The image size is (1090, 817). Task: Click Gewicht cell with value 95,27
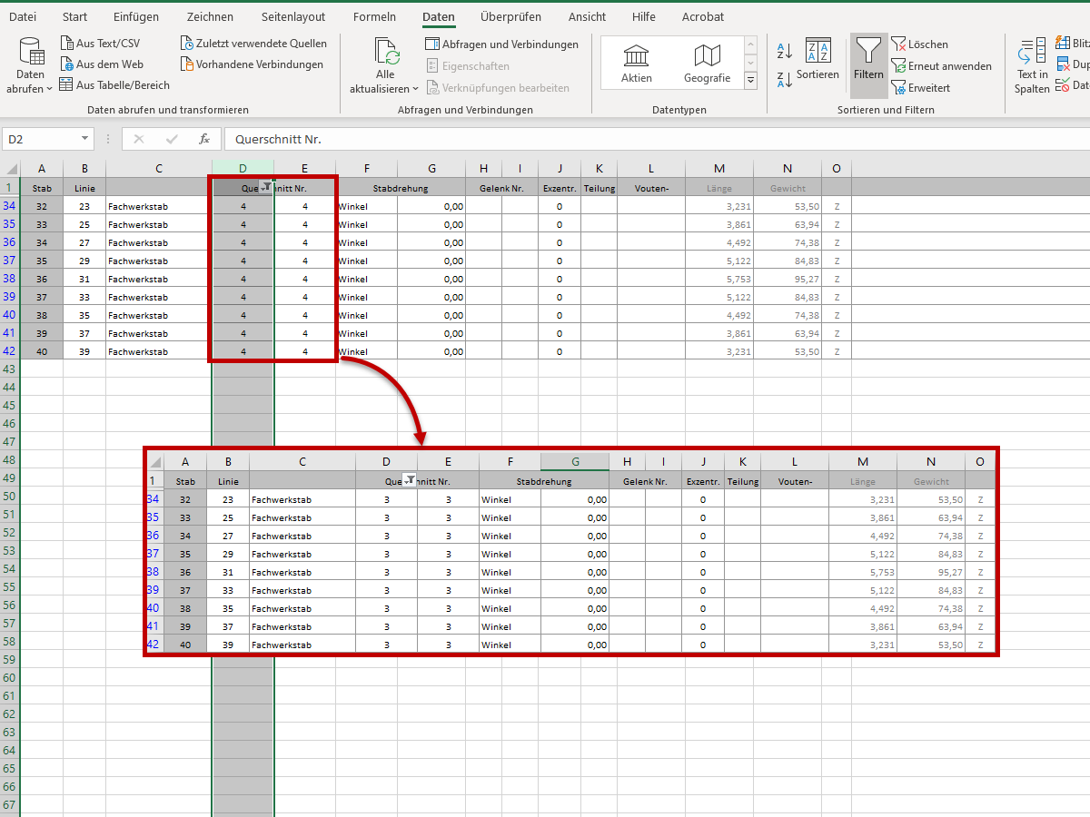[788, 279]
